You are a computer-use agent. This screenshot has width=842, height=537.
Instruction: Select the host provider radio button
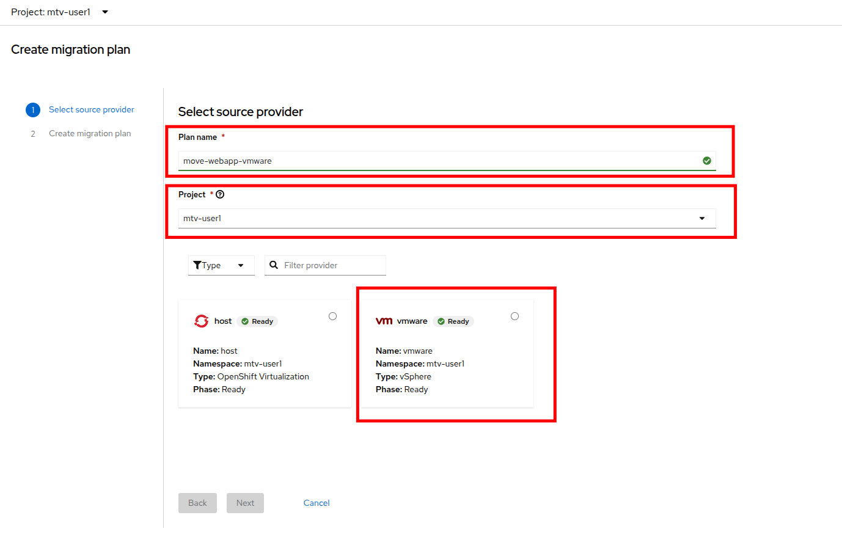tap(332, 316)
